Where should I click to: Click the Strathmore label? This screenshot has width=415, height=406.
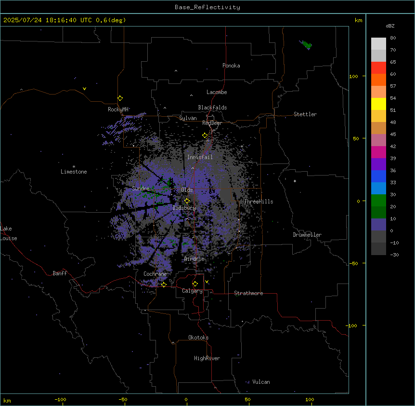coord(248,293)
